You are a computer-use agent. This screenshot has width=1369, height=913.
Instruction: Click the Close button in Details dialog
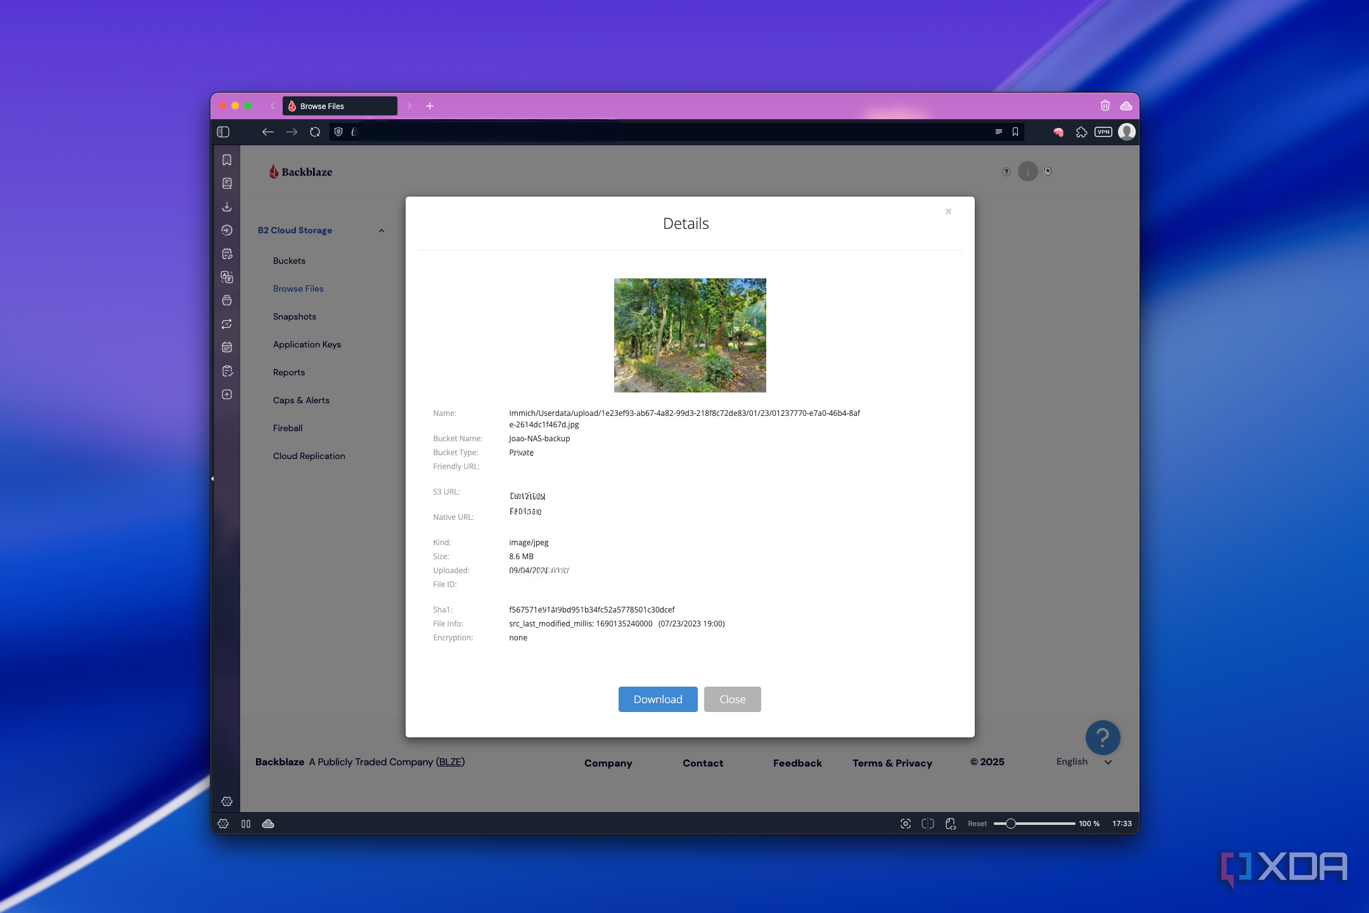733,699
